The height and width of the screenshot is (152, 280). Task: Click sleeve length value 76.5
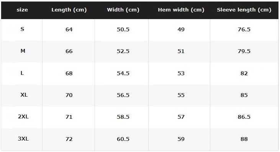pyautogui.click(x=244, y=29)
